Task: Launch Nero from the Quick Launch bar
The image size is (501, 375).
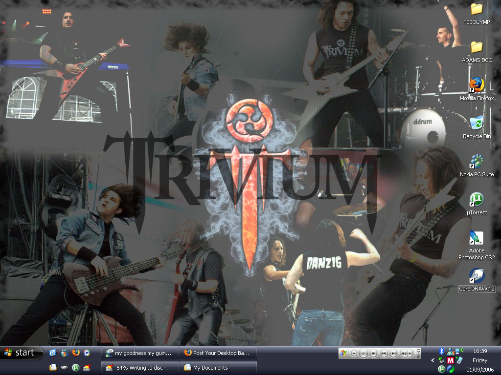Action: tap(87, 368)
